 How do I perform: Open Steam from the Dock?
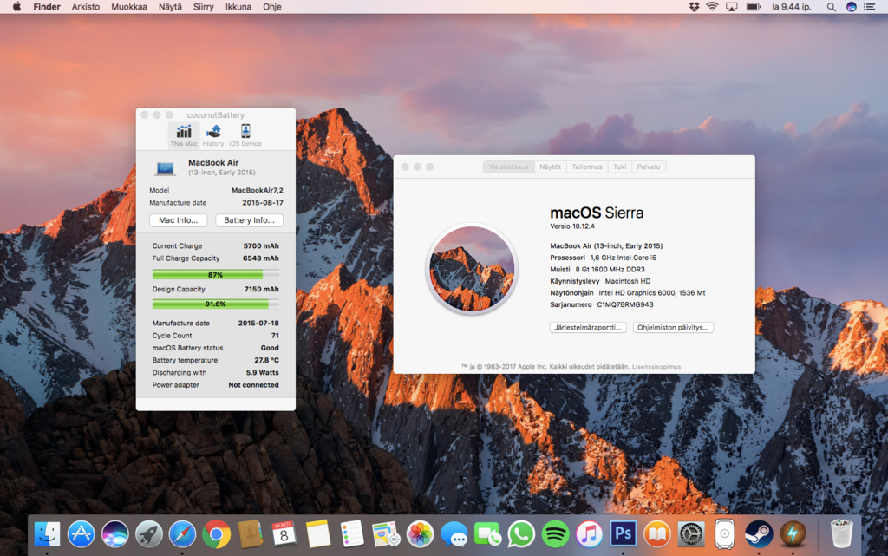click(758, 534)
